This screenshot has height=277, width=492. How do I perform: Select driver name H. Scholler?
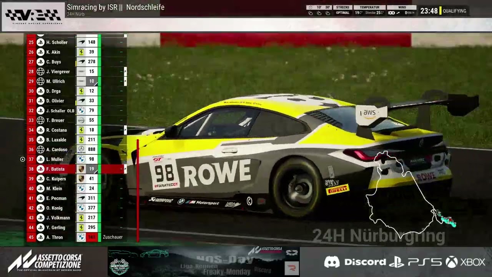pos(57,42)
